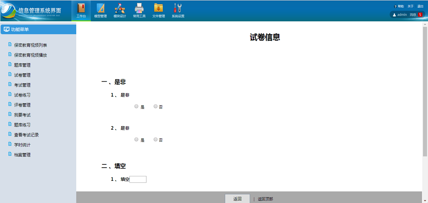Select 否 for question 1
This screenshot has width=428, height=203.
[x=156, y=106]
